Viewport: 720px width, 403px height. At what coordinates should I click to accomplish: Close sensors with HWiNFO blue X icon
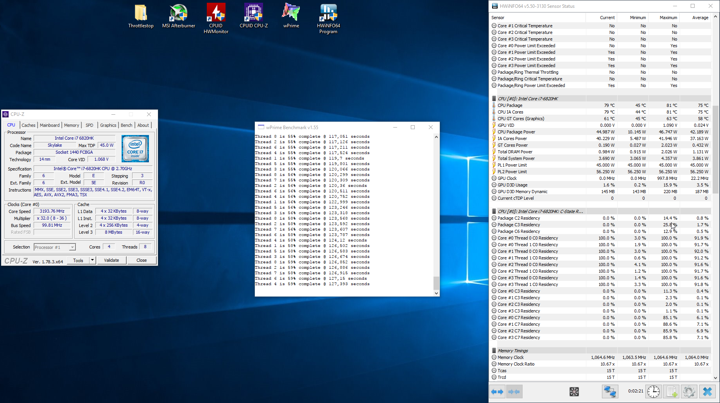(707, 392)
